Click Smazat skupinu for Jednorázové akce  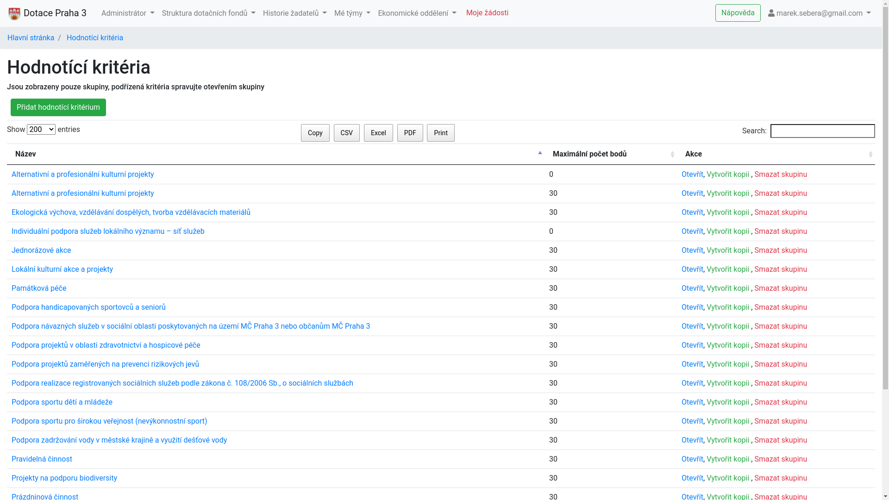tap(780, 250)
